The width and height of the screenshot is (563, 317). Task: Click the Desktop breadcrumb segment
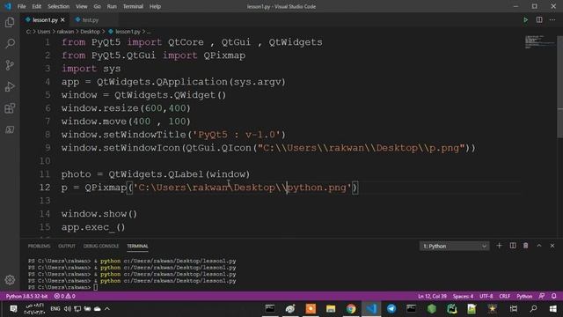pyautogui.click(x=90, y=32)
